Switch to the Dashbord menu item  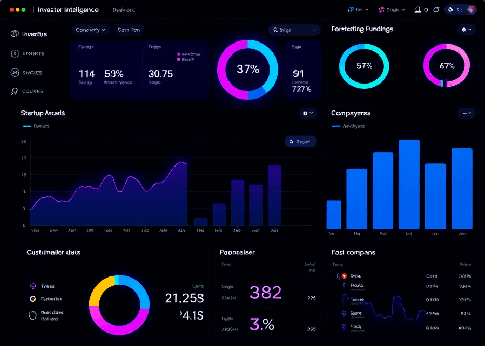coord(124,9)
